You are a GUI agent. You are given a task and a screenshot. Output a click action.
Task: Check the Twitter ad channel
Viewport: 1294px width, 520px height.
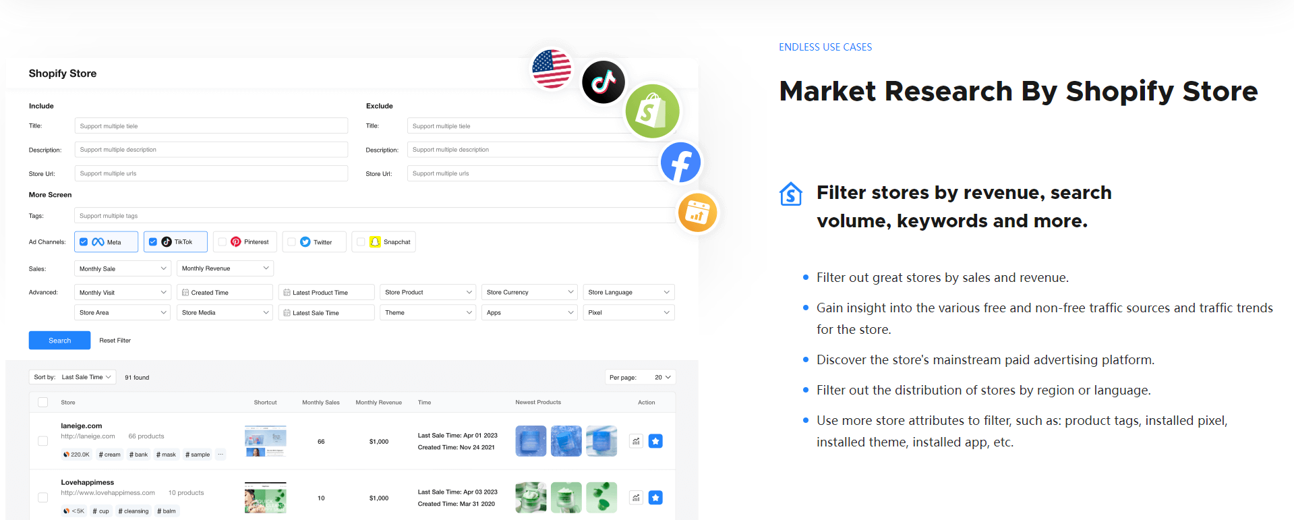[291, 242]
